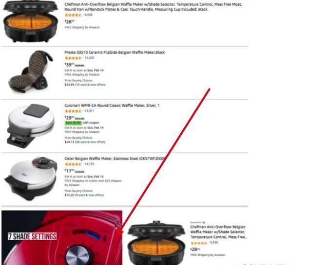Image resolution: width=309 pixels, height=265 pixels.
Task: Open the Chefman Anti-Overflow Belgian Waffle Maker title
Action: 153,7
